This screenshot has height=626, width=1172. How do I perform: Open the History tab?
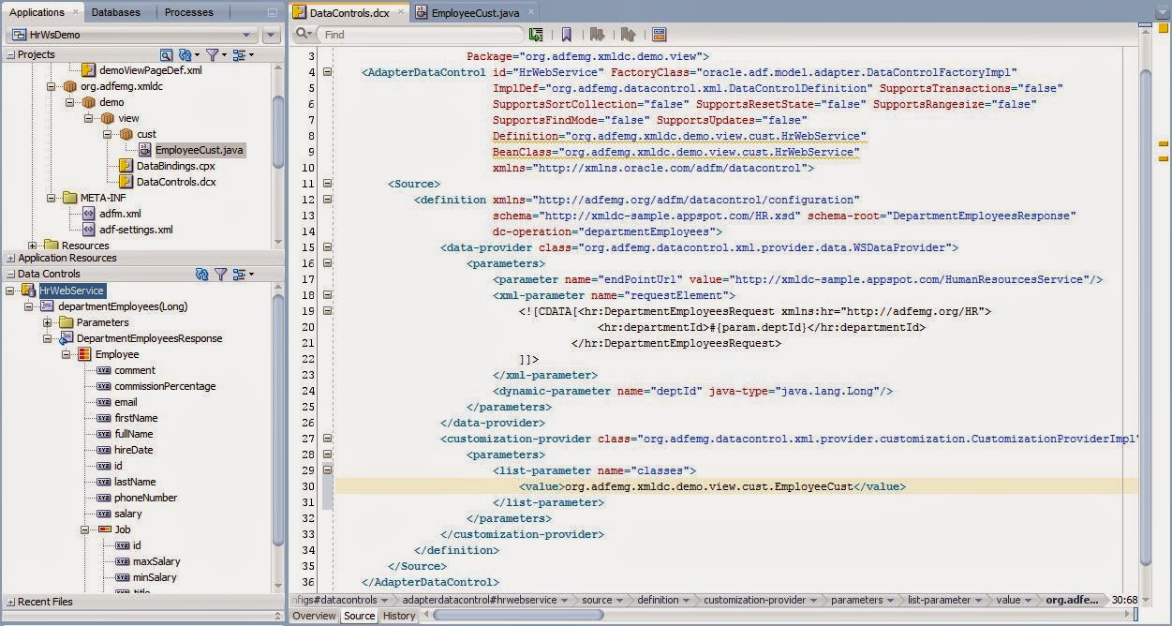(x=398, y=616)
